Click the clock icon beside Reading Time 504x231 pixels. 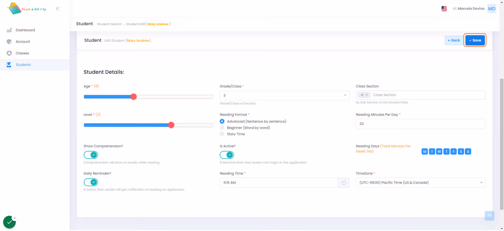tap(343, 183)
